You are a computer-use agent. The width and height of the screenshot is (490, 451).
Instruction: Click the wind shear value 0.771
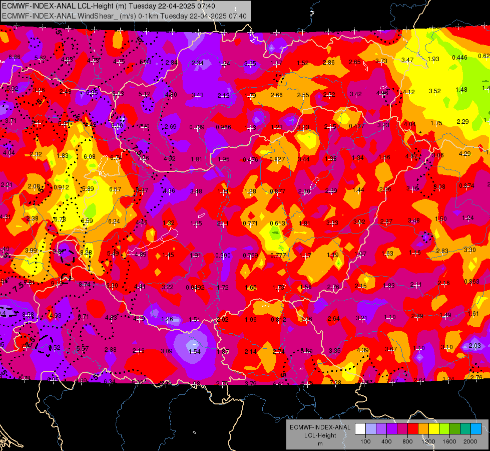pos(250,223)
